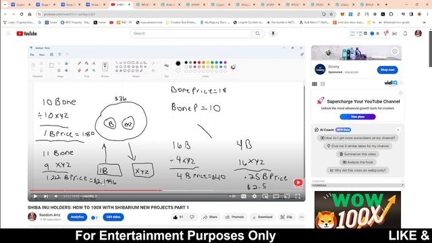Enter fullscreen video mode
The width and height of the screenshot is (432, 243).
(x=298, y=196)
